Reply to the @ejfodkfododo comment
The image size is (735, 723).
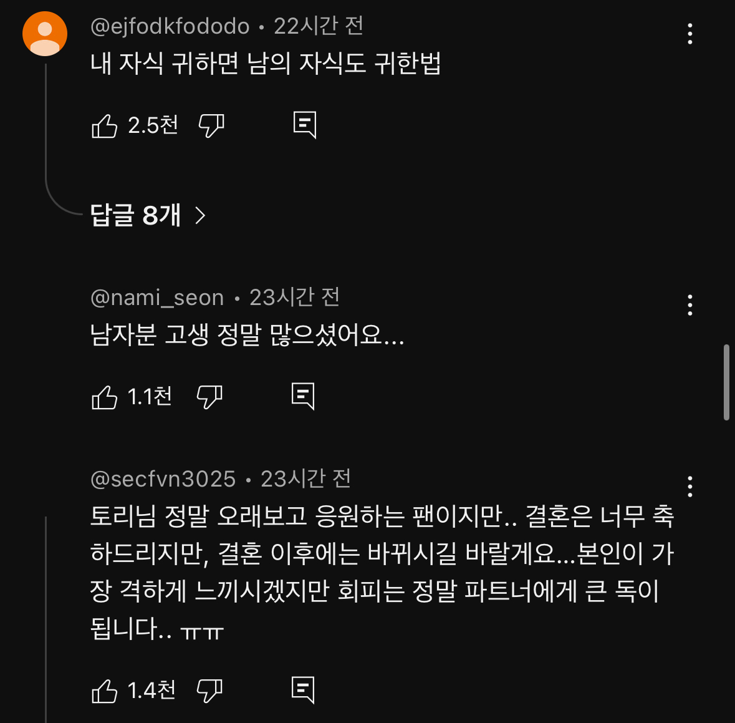click(305, 125)
